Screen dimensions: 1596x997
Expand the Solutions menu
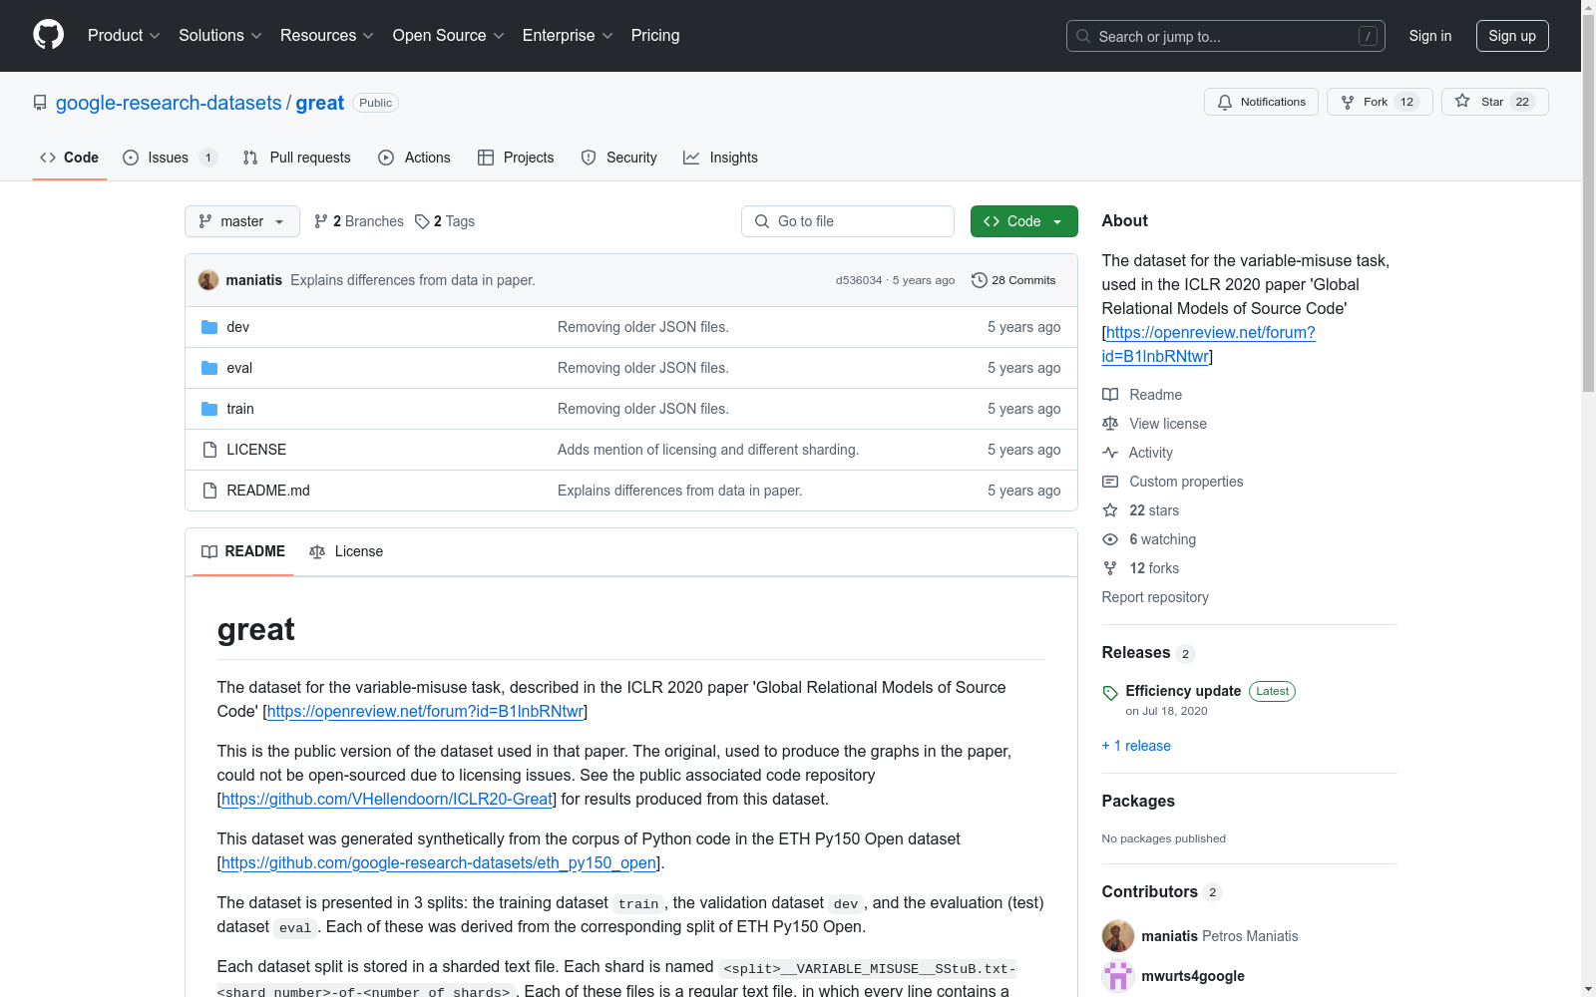pos(220,36)
